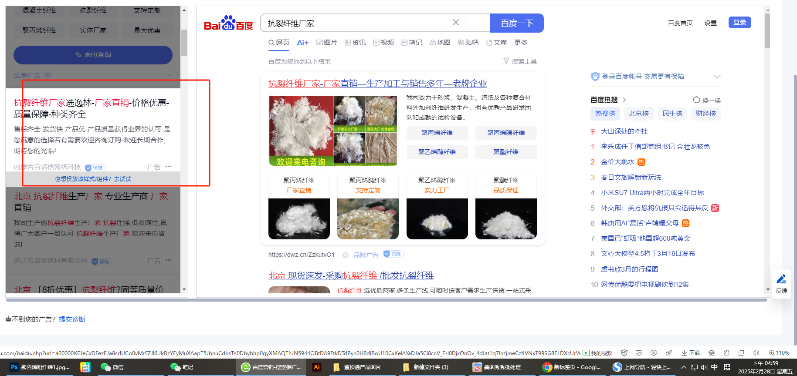Image resolution: width=797 pixels, height=376 pixels.
Task: Open the 更多 search category menu
Action: click(521, 42)
